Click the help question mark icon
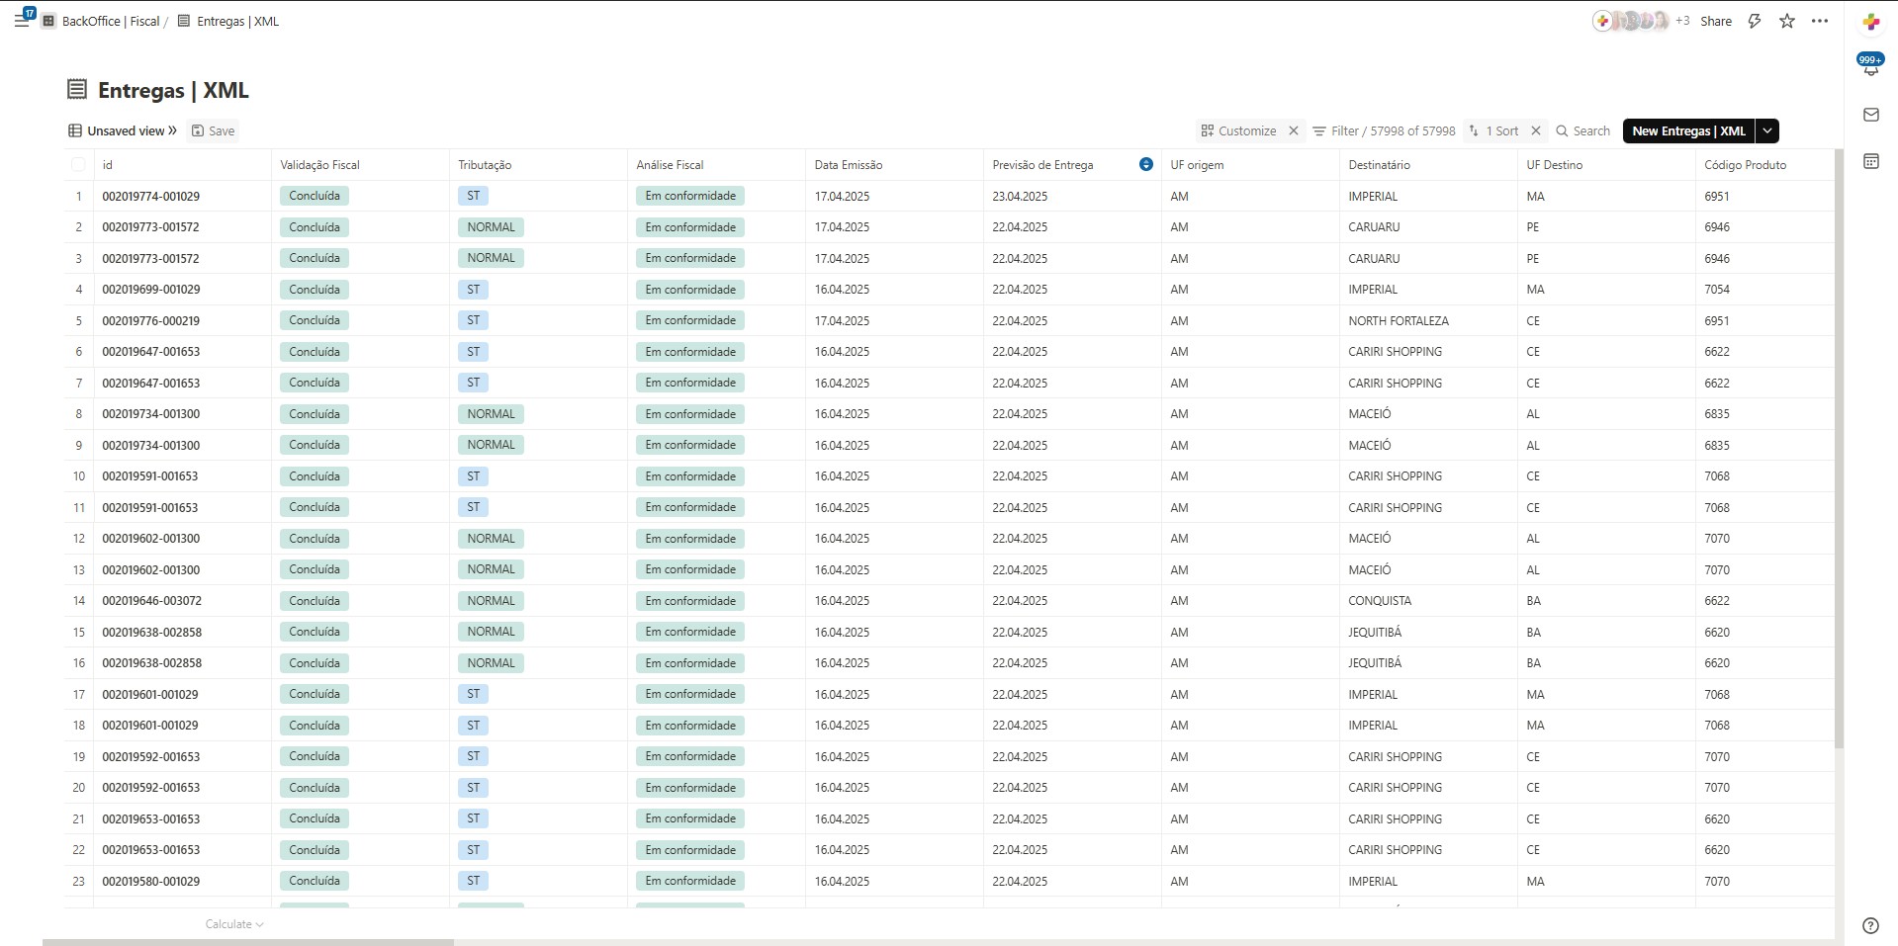1898x946 pixels. tap(1870, 926)
